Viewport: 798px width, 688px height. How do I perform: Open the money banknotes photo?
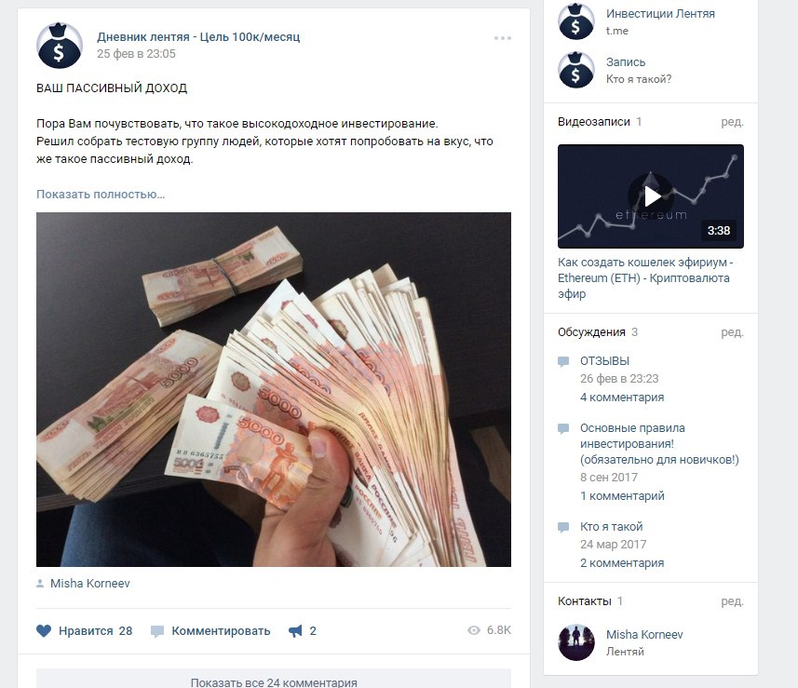pos(274,389)
